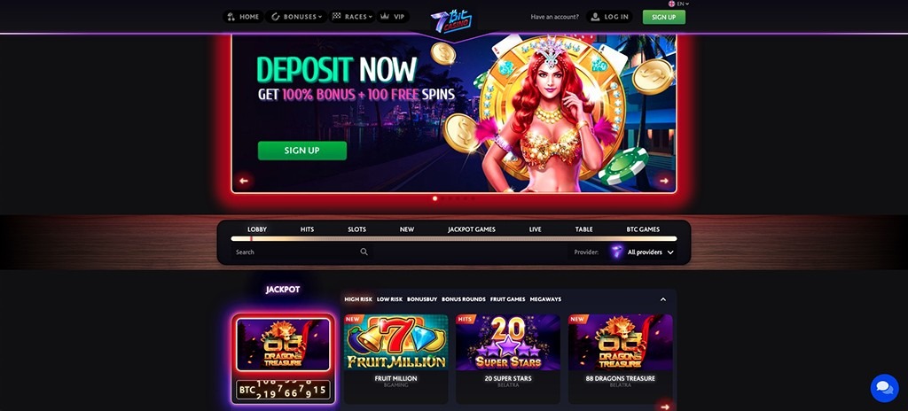This screenshot has height=411, width=908.
Task: Click the next games arrow
Action: [665, 407]
